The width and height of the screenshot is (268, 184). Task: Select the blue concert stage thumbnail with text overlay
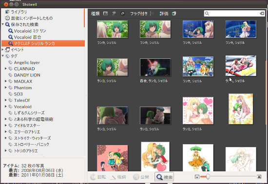coord(198,29)
